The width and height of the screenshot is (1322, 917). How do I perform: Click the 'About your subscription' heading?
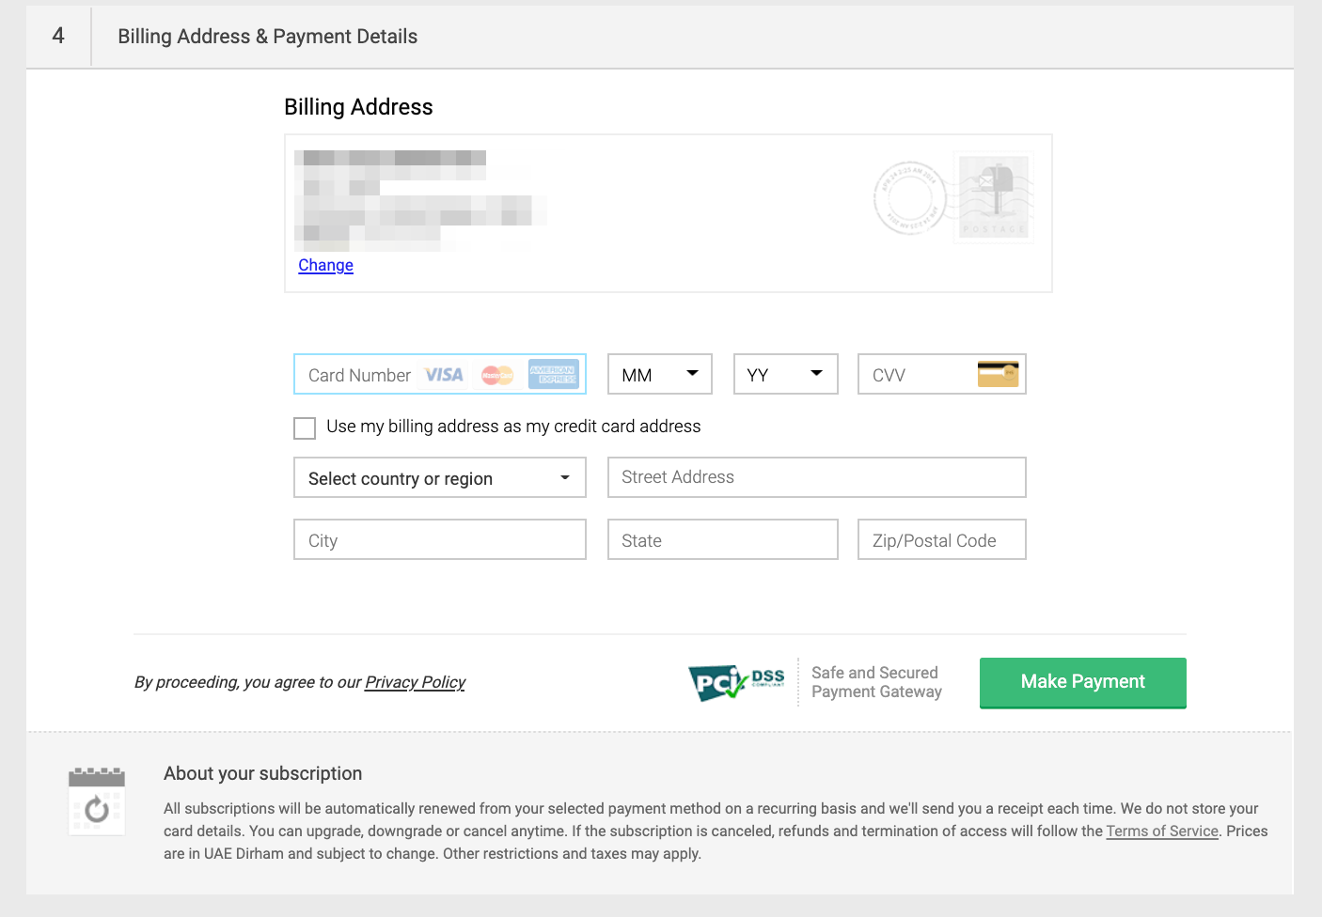pyautogui.click(x=262, y=773)
